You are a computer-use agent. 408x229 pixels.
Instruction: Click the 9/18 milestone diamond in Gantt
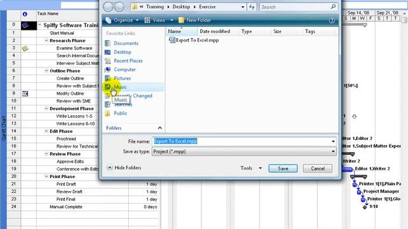365,207
